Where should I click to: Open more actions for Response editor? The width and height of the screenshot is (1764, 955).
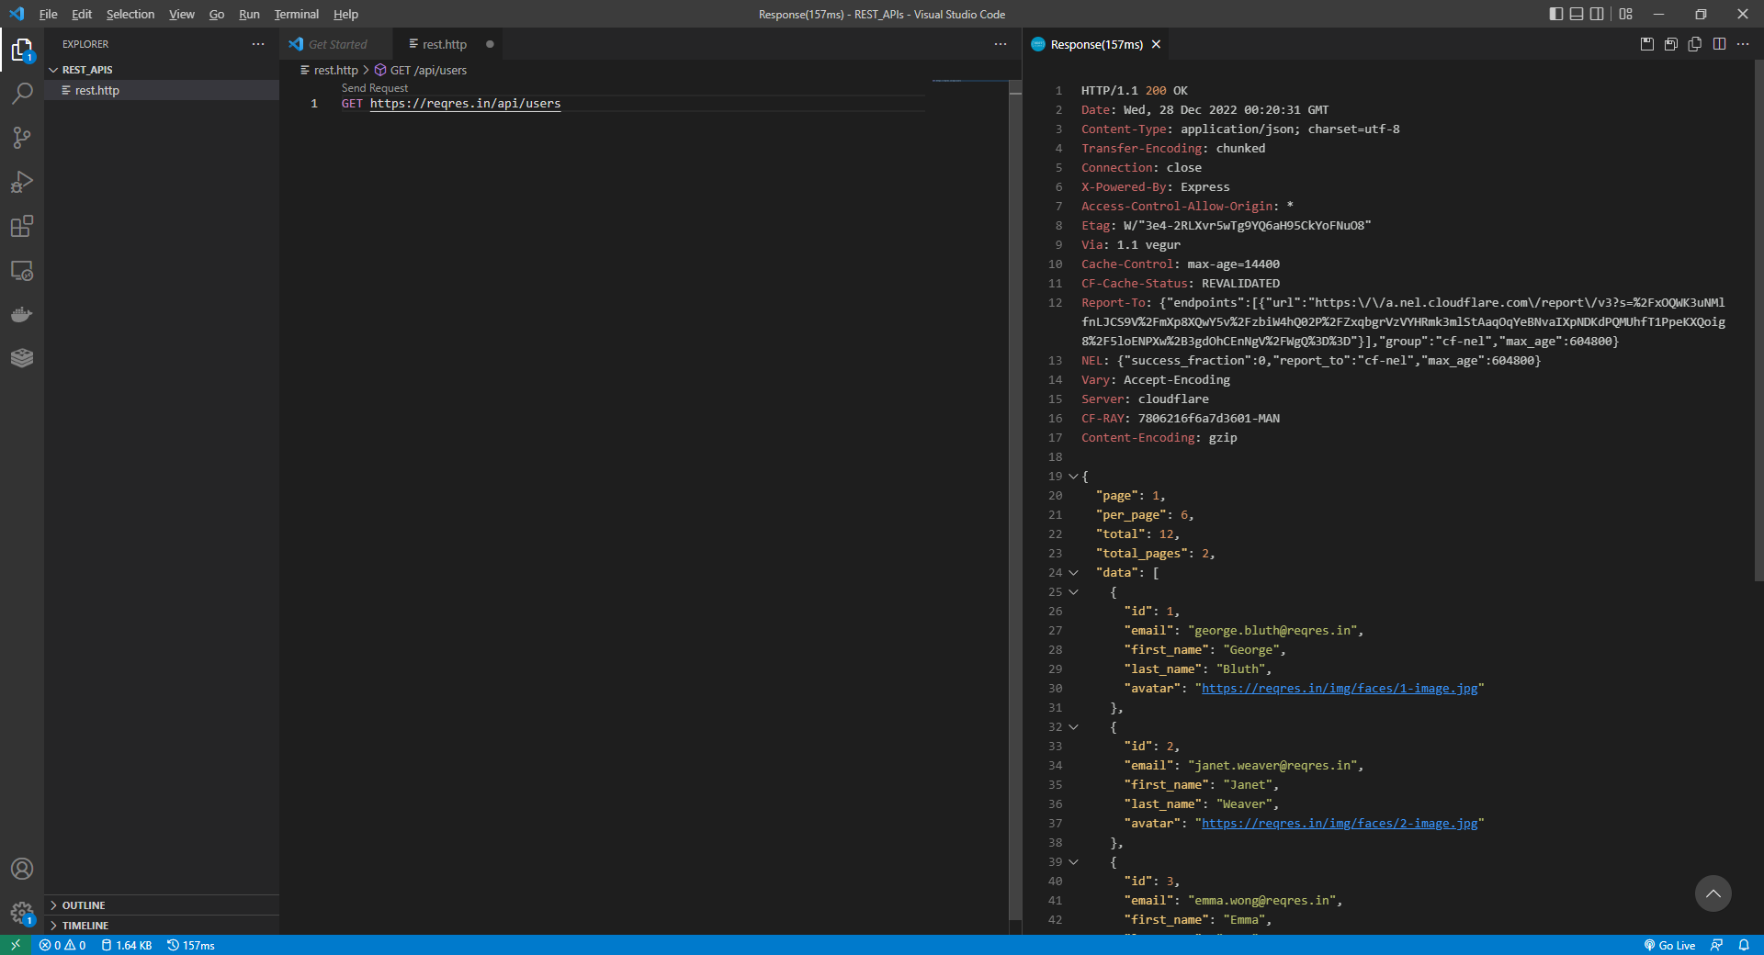pyautogui.click(x=1743, y=44)
